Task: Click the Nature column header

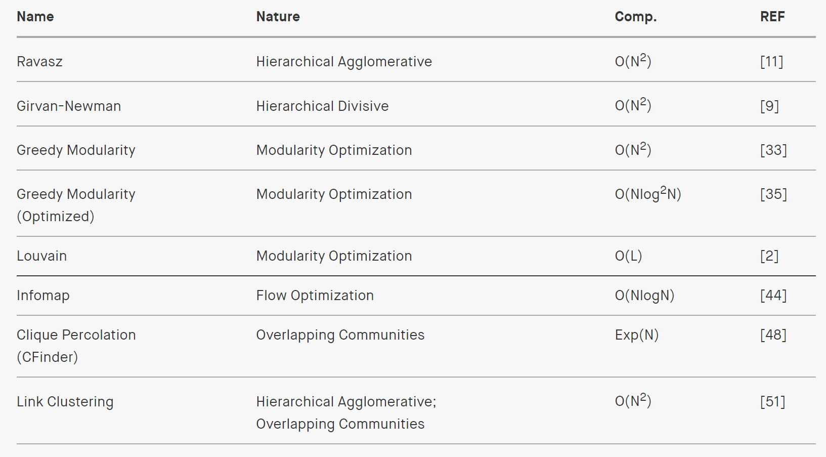Action: [278, 17]
